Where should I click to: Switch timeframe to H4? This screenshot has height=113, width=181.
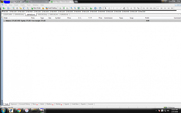[162, 8]
